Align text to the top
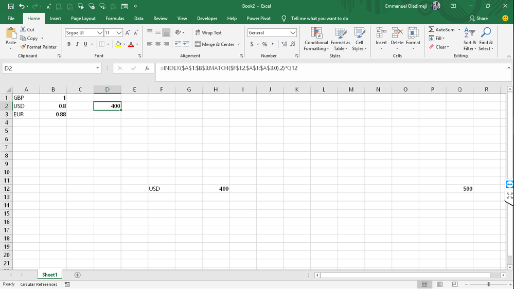514x289 pixels. (x=150, y=32)
